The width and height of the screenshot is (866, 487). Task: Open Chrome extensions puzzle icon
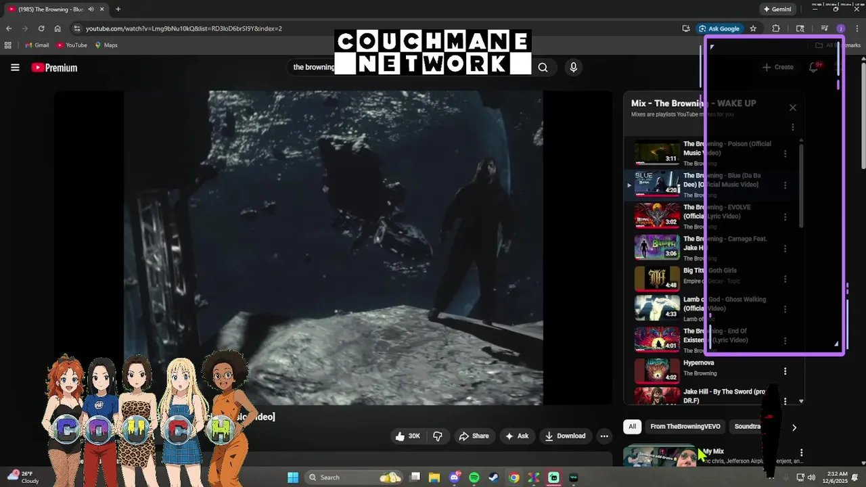[776, 28]
